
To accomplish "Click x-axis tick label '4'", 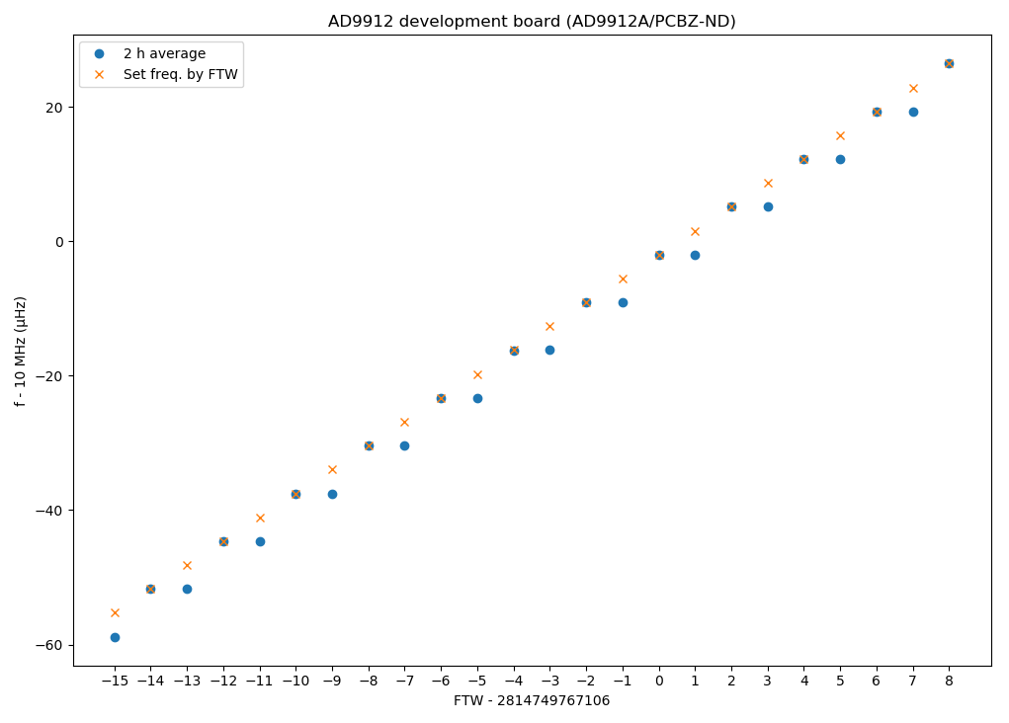I will (x=803, y=682).
